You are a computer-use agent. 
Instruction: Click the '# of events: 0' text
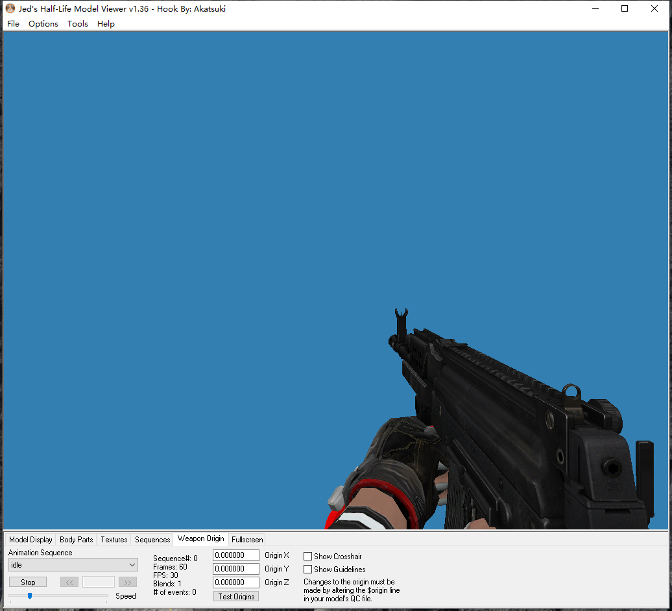[x=175, y=593]
